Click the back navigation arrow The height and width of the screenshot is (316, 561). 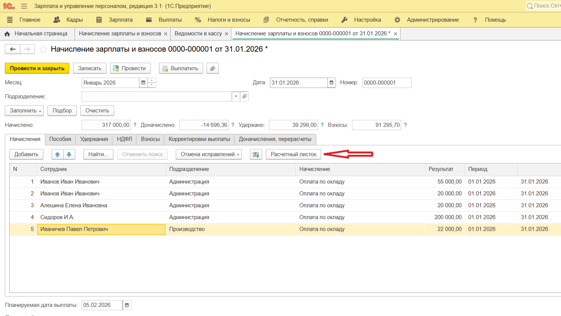(x=13, y=49)
